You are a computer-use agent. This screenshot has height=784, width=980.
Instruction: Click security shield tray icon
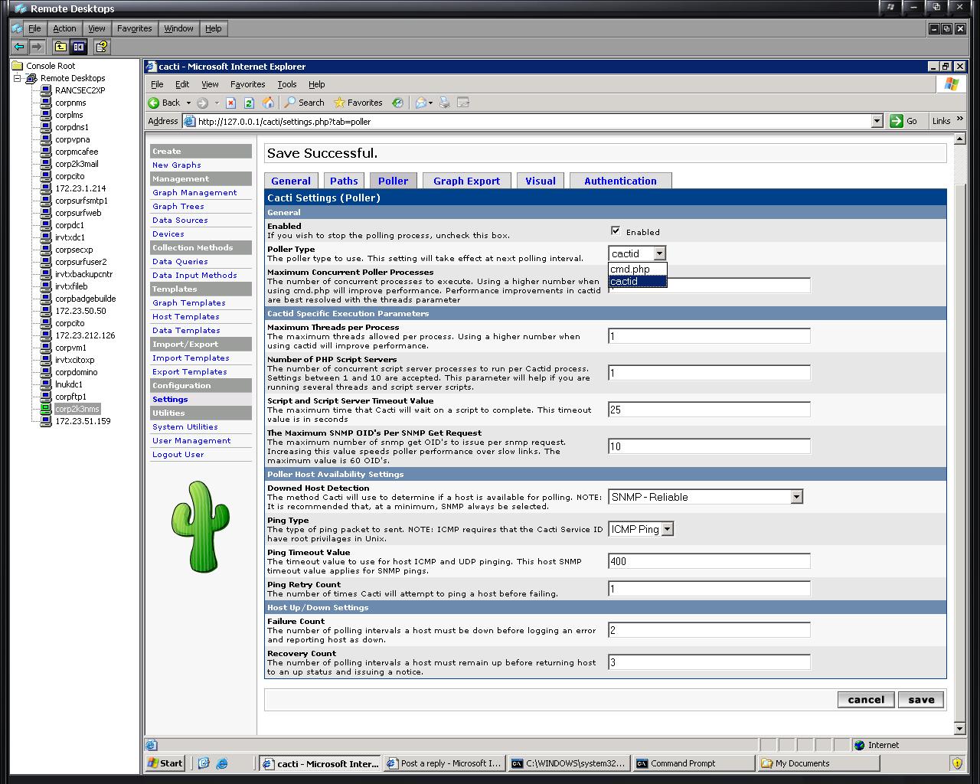[957, 763]
